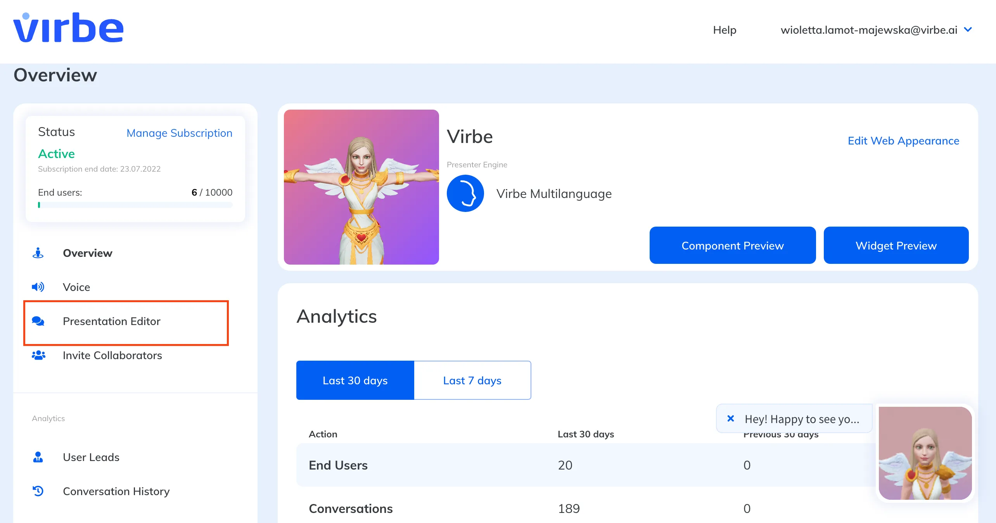Open Invite Collaborators menu item
This screenshot has height=523, width=996.
112,355
